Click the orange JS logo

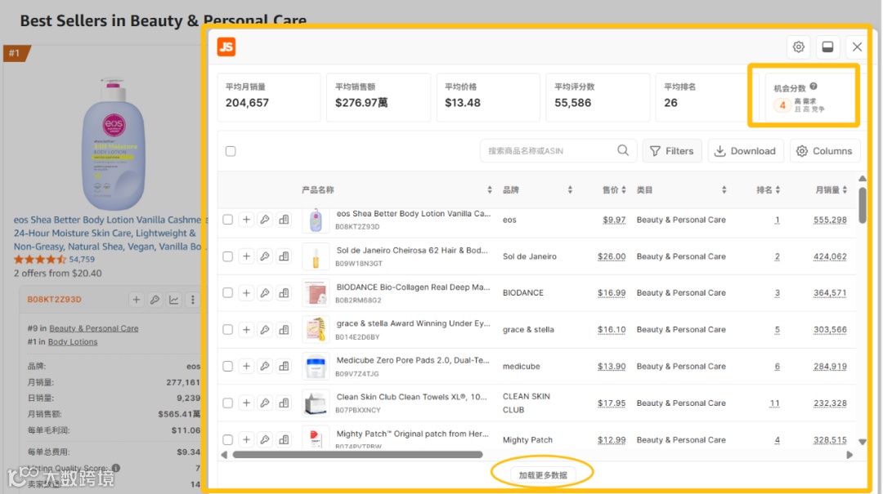tap(226, 47)
